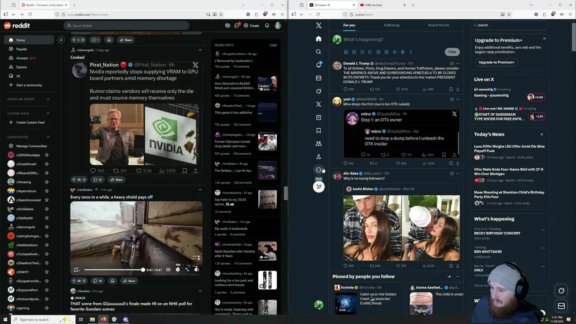Click Clear in Recent Posts

[273, 45]
